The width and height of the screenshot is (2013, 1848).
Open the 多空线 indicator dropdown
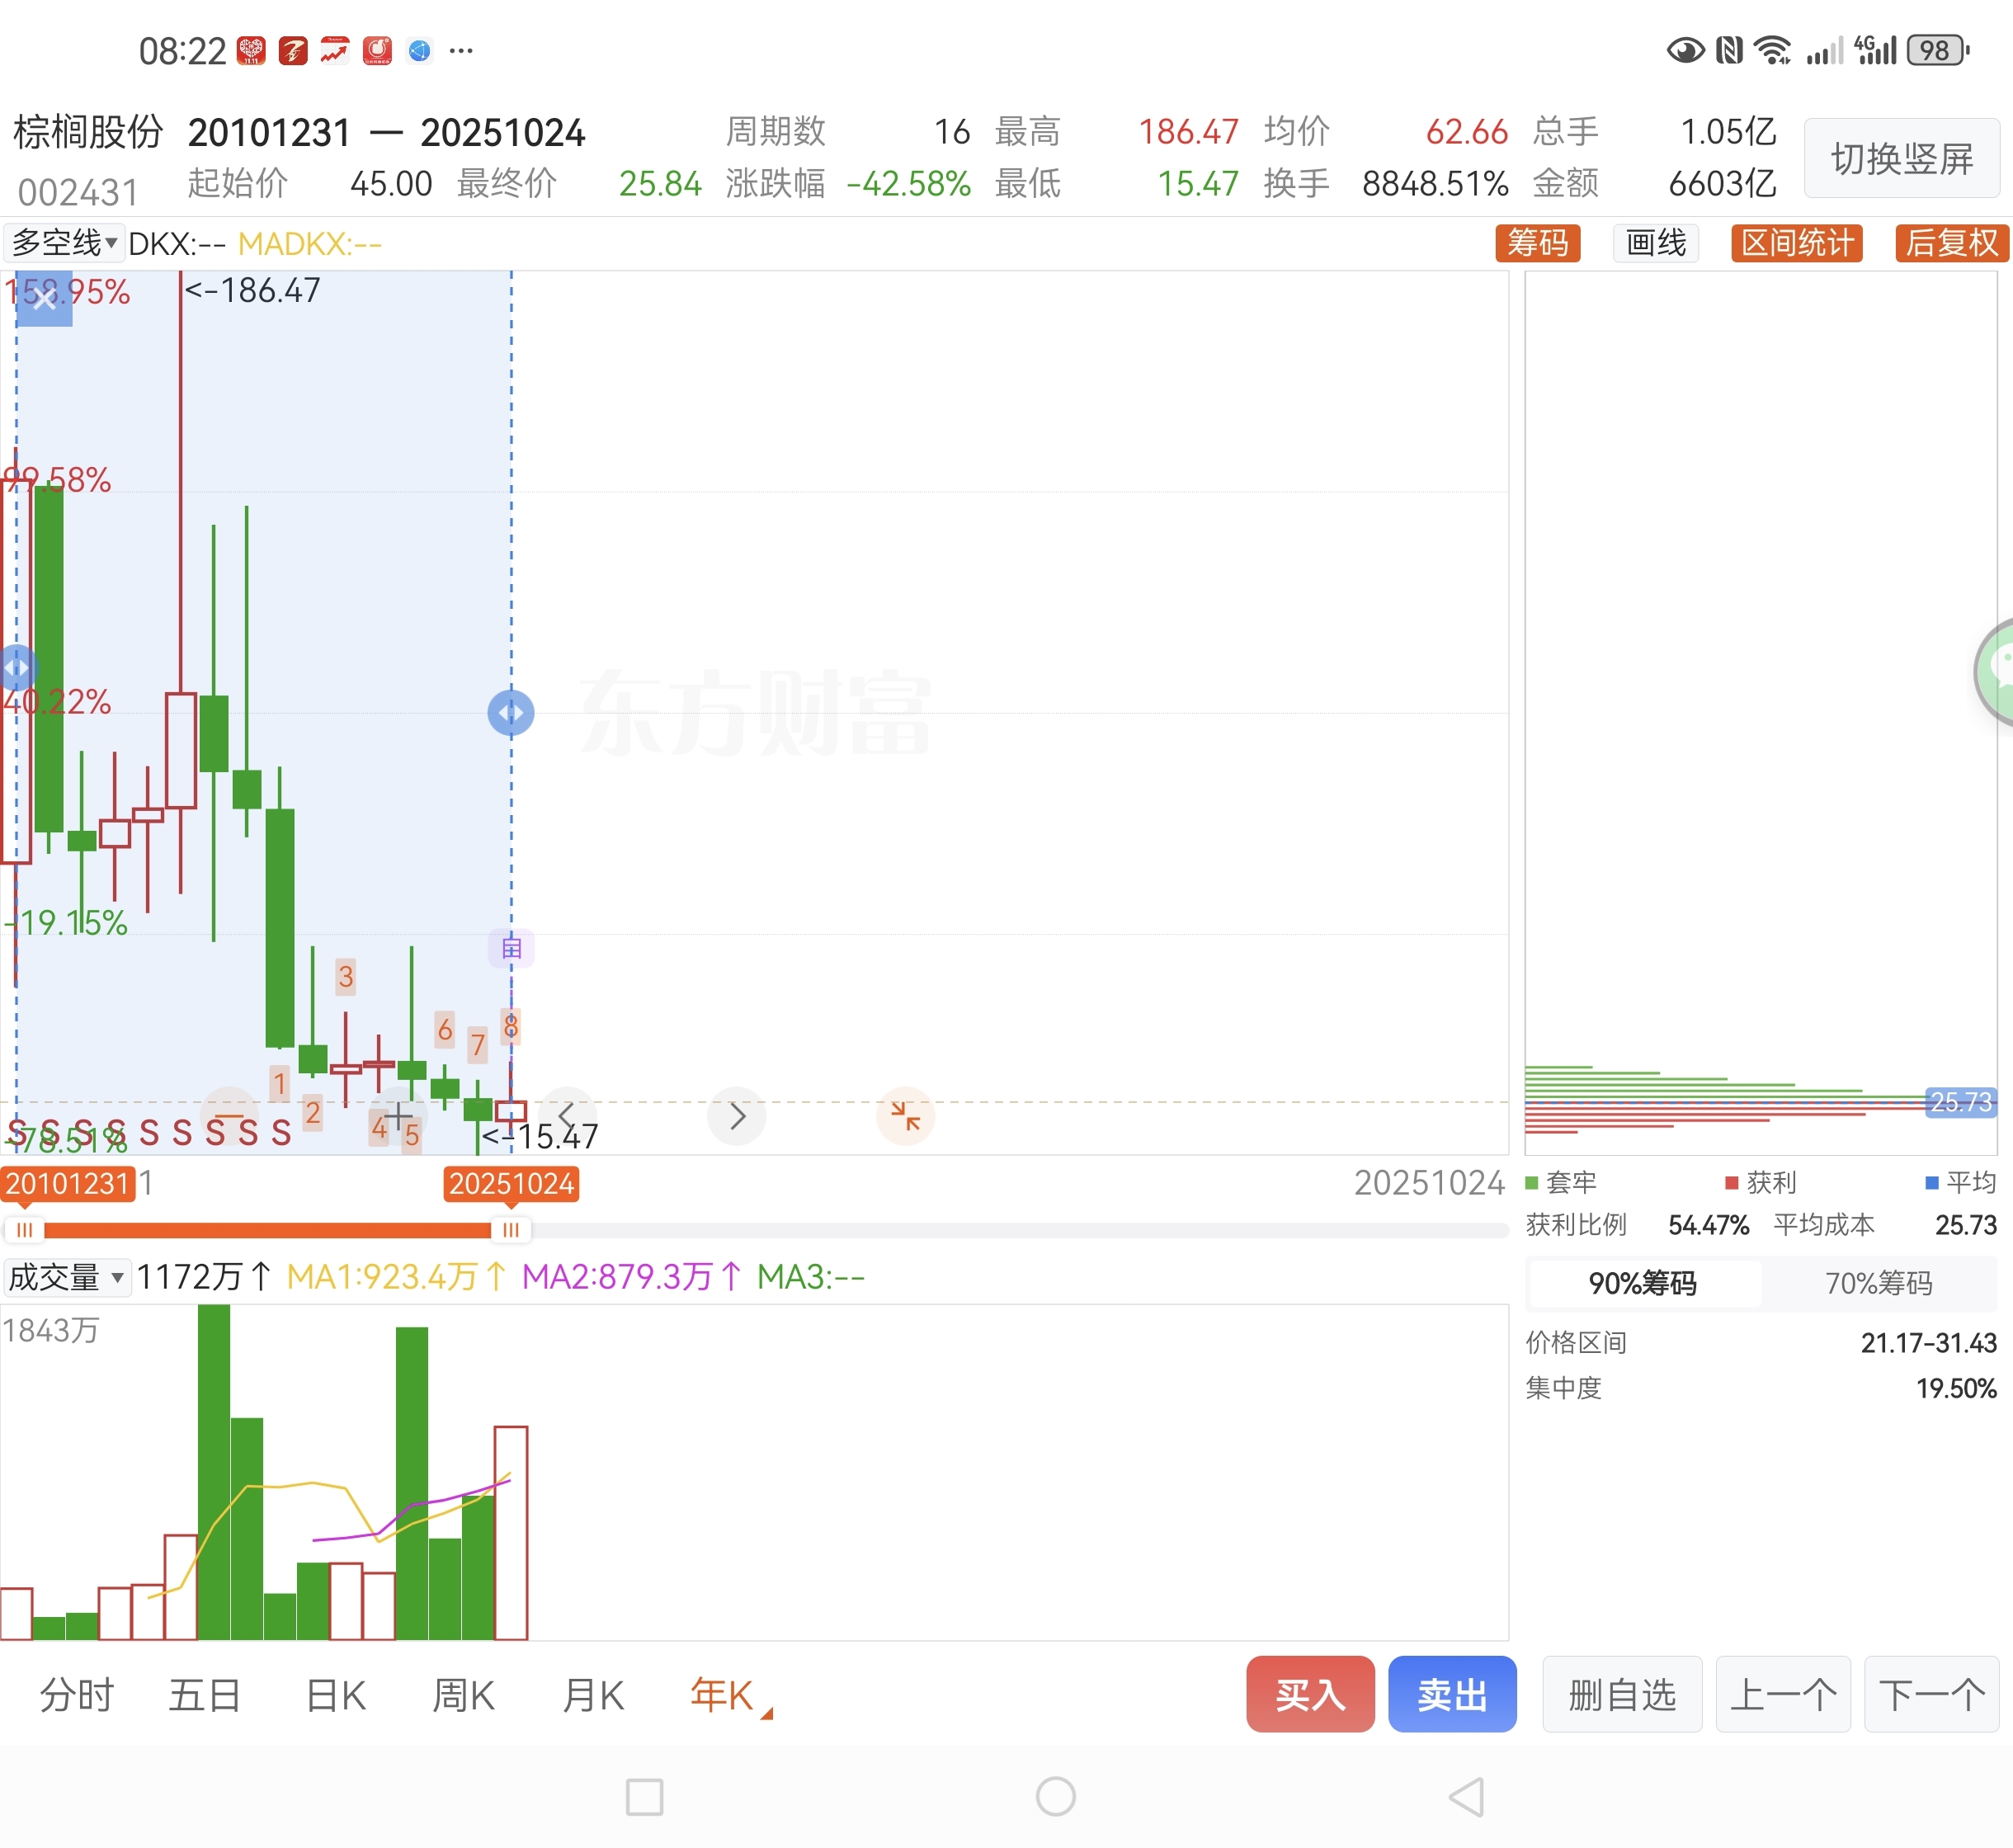(x=64, y=243)
